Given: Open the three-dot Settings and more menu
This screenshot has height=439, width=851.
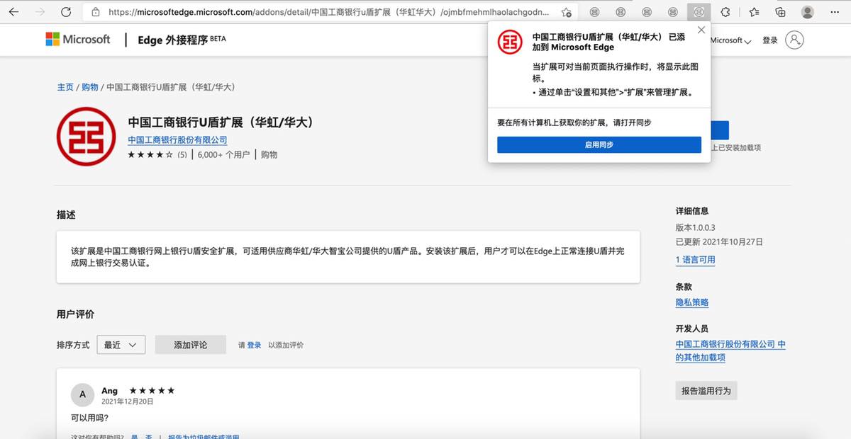Looking at the screenshot, I should click(x=835, y=12).
